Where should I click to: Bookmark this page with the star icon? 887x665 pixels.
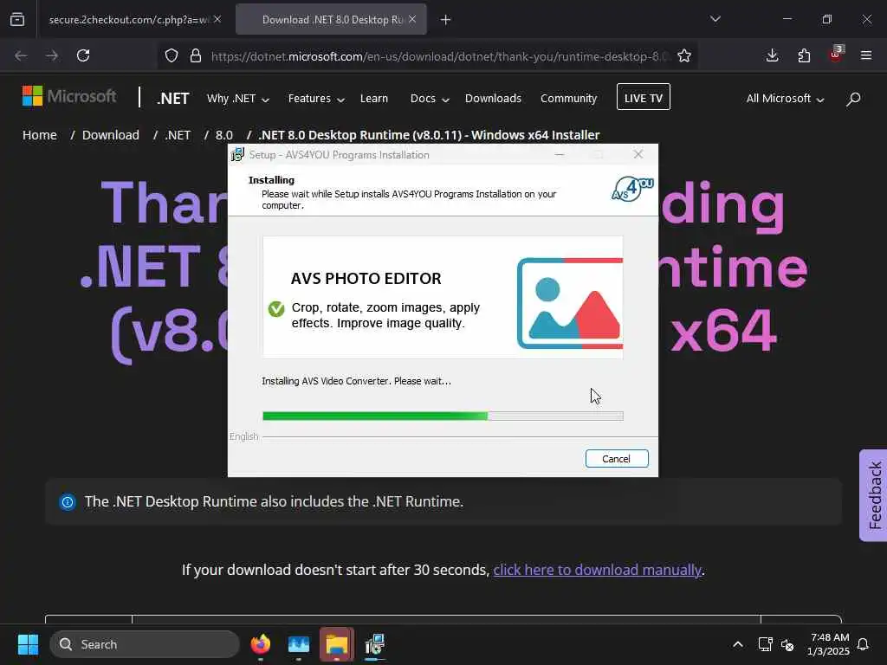[684, 55]
